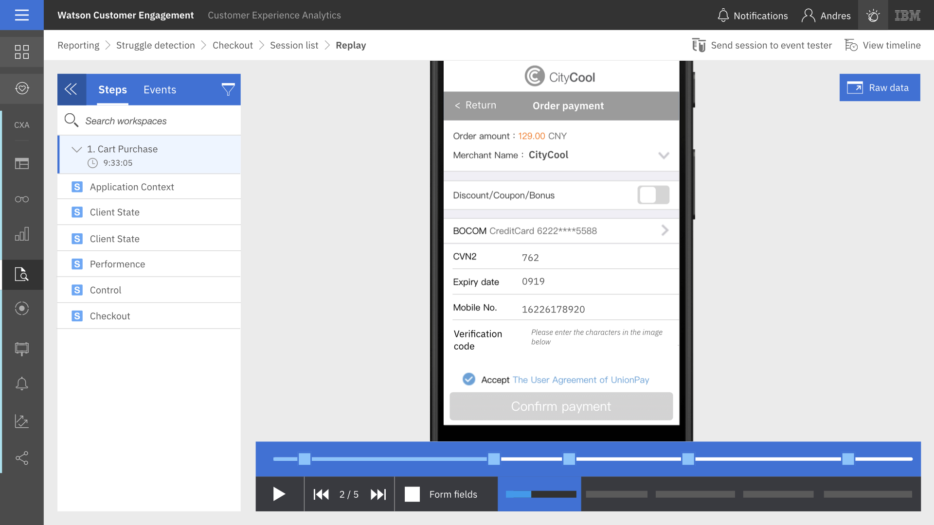This screenshot has height=525, width=934.
Task: Open the Andres user profile
Action: coord(826,16)
